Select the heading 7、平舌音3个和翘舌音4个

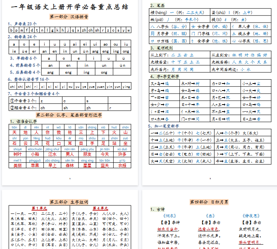34,94
